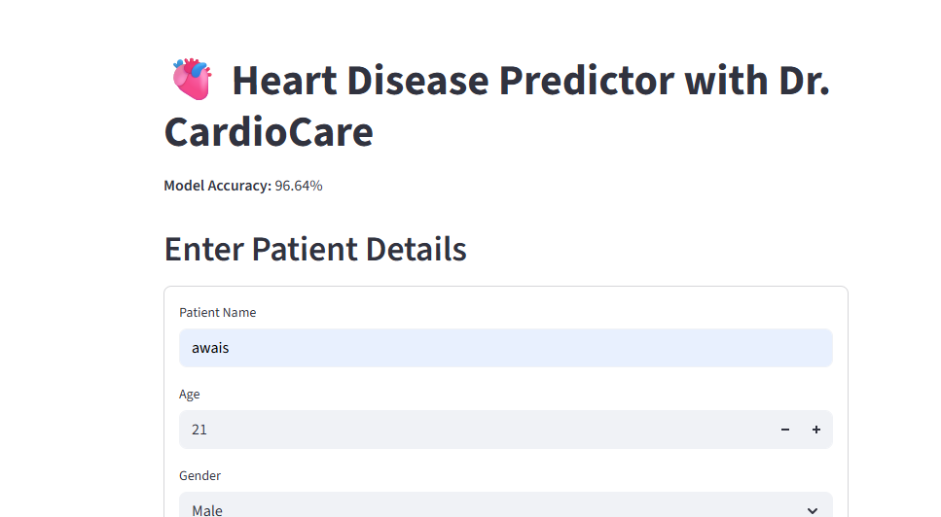Click the "Patient Name" field label
This screenshot has height=517, width=941.
[218, 313]
